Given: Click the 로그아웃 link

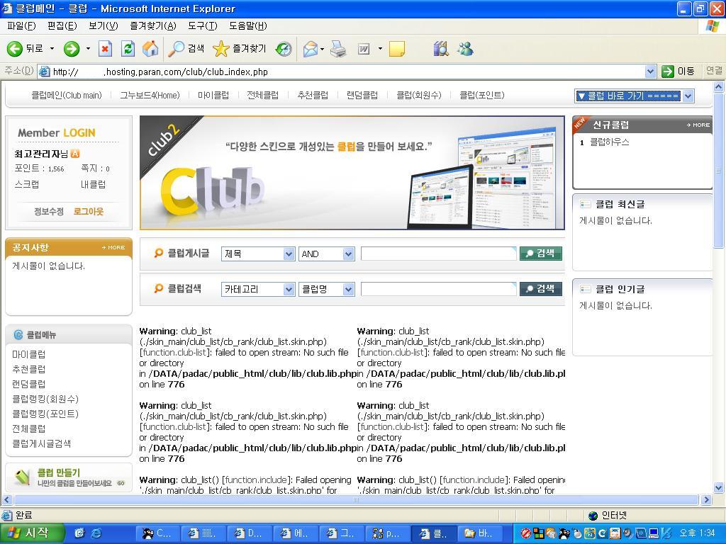Looking at the screenshot, I should pos(88,211).
